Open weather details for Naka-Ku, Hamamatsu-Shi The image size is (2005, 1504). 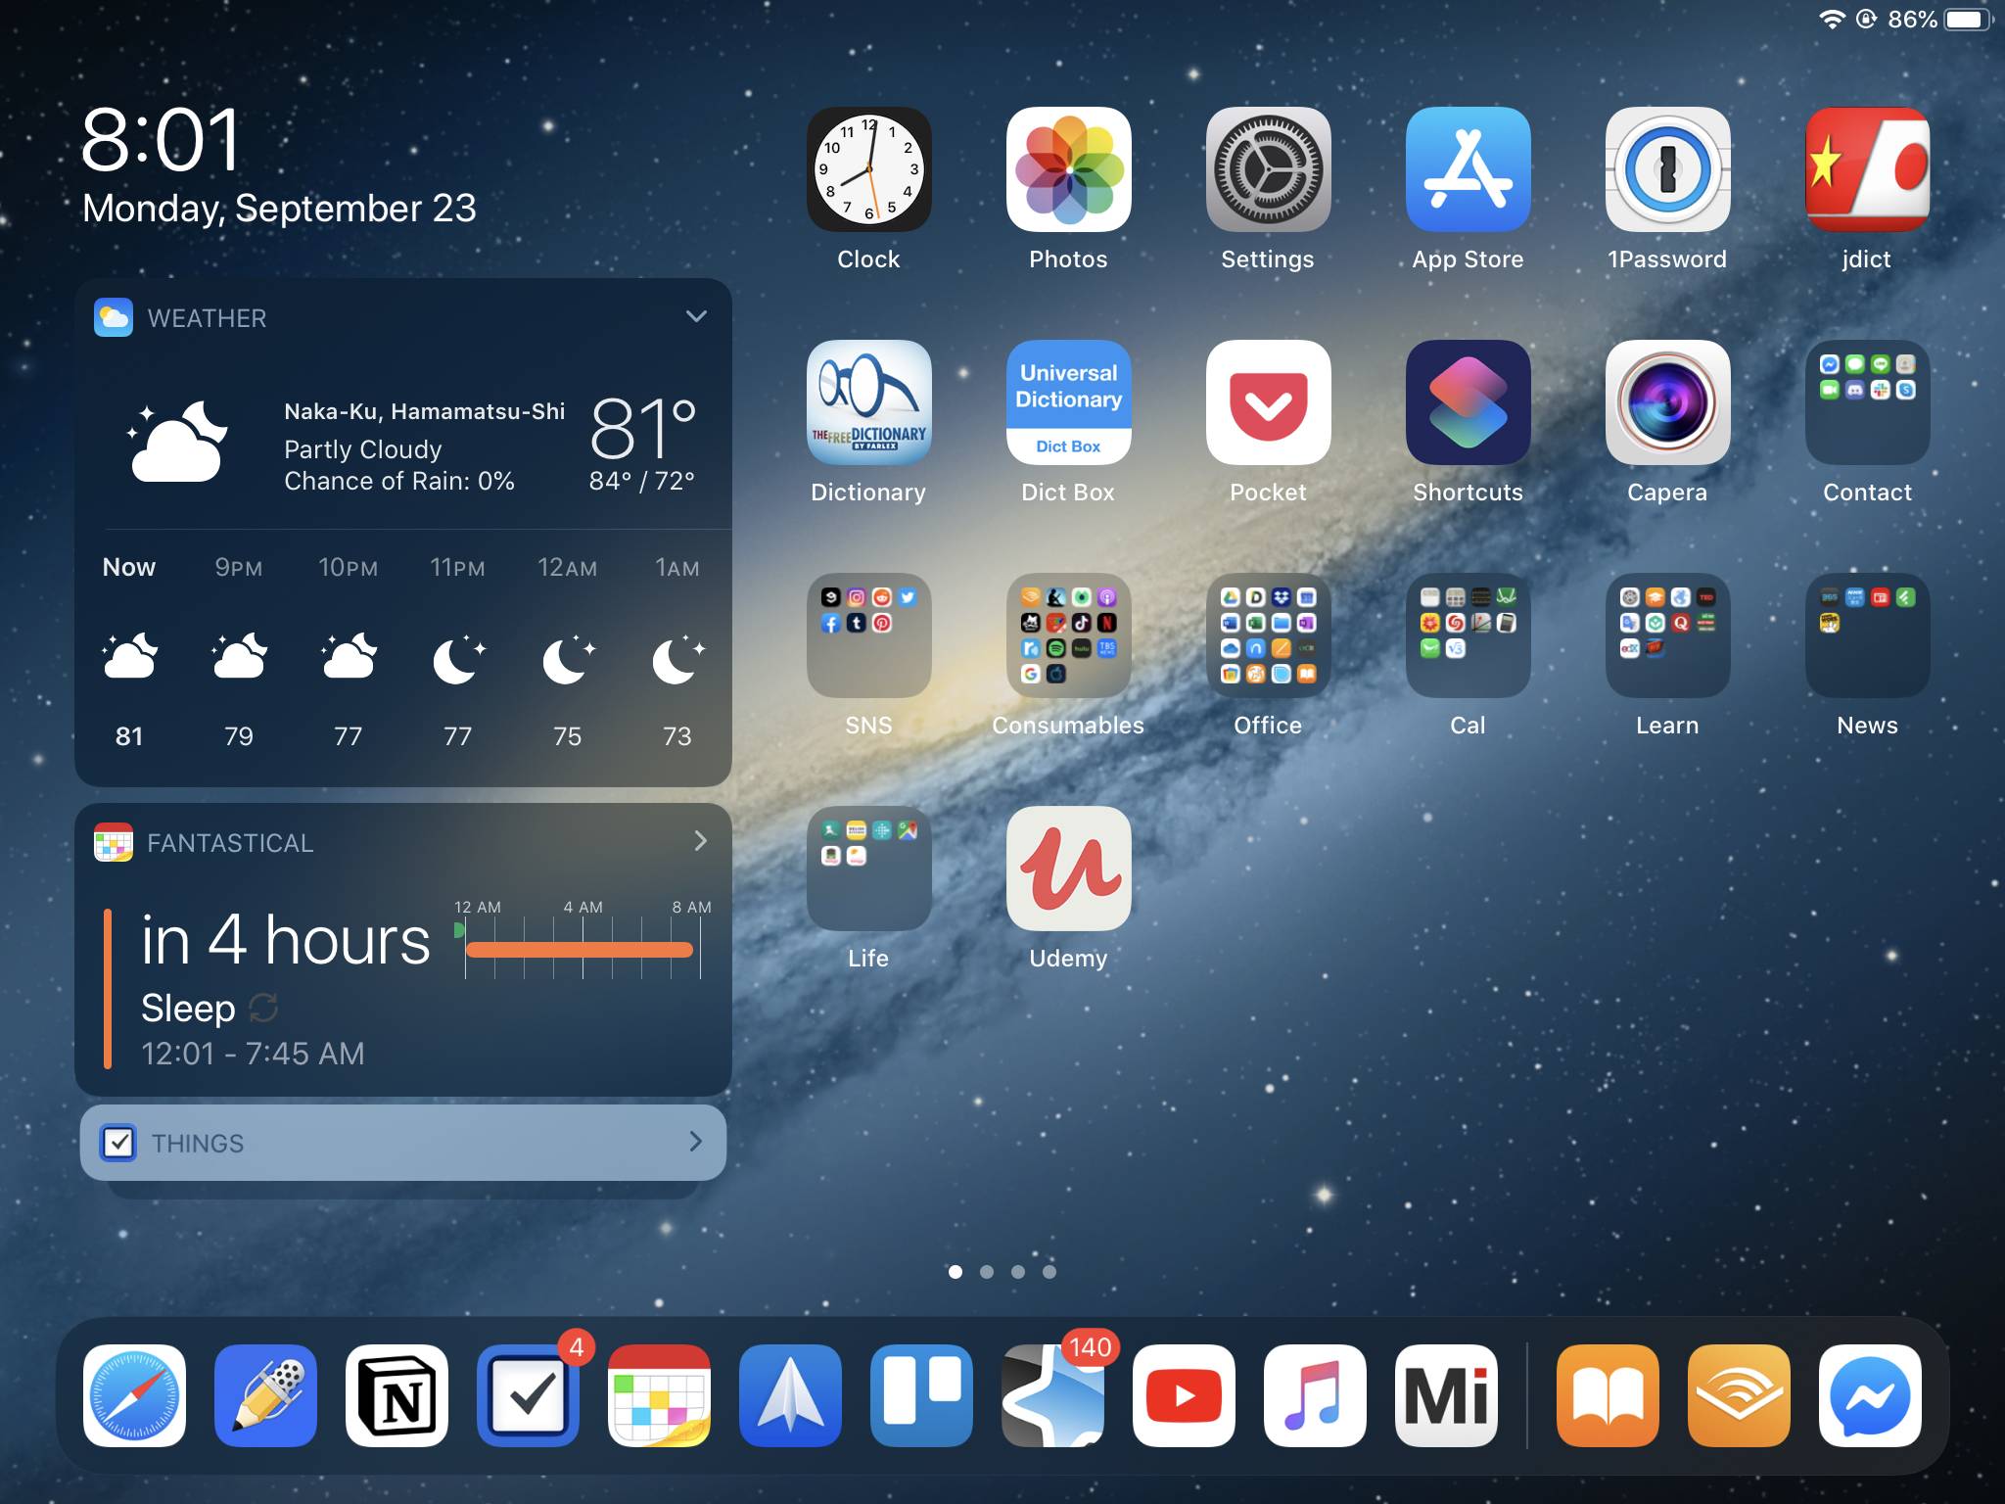pos(424,411)
